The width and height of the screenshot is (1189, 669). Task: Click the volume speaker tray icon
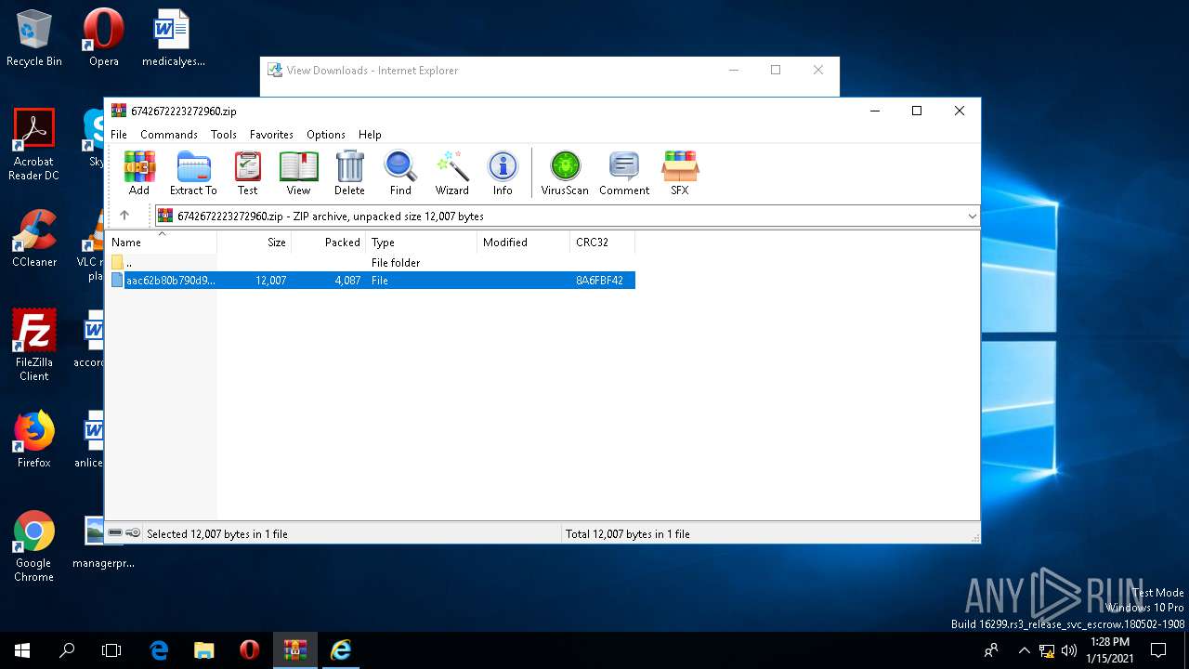1068,650
